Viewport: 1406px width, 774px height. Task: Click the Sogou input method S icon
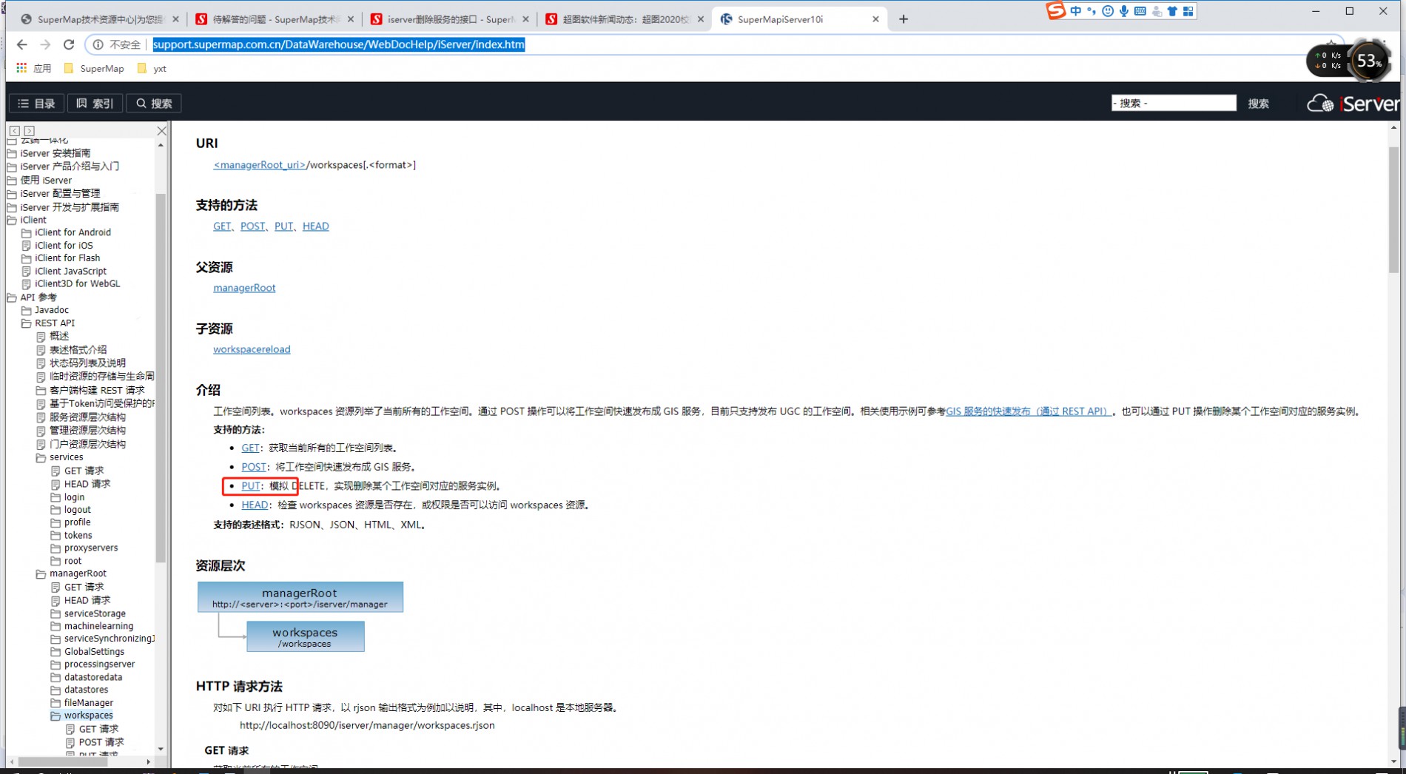click(x=1055, y=10)
